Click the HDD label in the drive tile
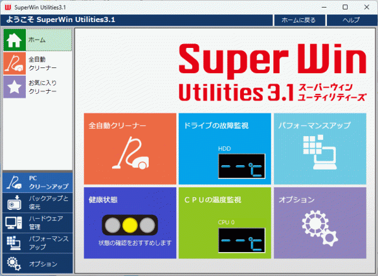Image resolution: width=378 pixels, height=276 pixels. pyautogui.click(x=224, y=149)
